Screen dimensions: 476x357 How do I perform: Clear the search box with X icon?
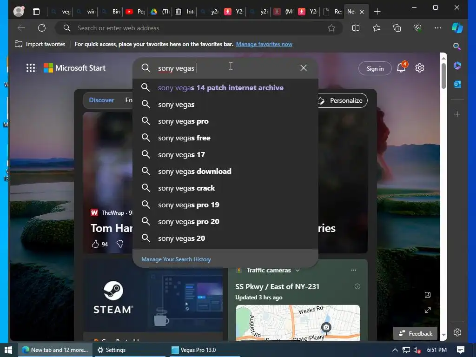pos(303,68)
